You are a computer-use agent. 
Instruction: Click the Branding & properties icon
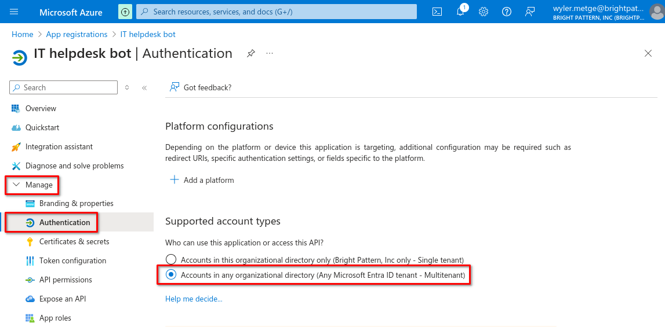[30, 203]
